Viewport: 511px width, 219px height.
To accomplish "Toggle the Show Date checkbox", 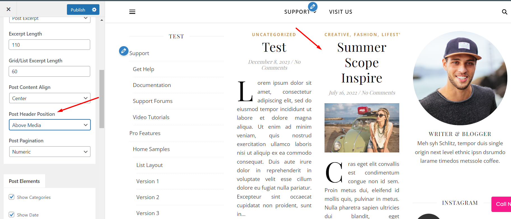I will pyautogui.click(x=11, y=215).
